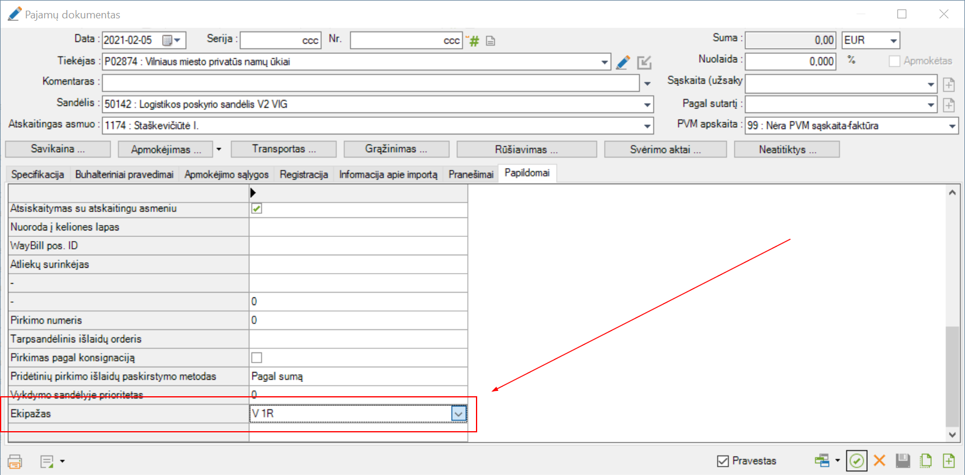Click the Apmokėjimas button
965x475 pixels.
166,149
